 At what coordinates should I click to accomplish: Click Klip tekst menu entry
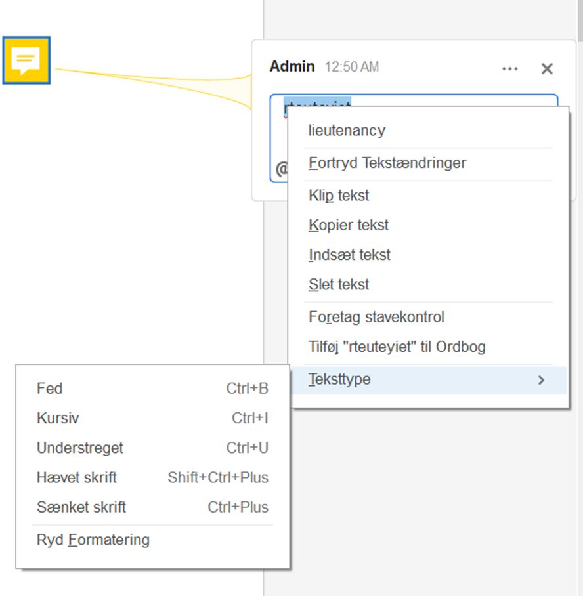pyautogui.click(x=339, y=196)
